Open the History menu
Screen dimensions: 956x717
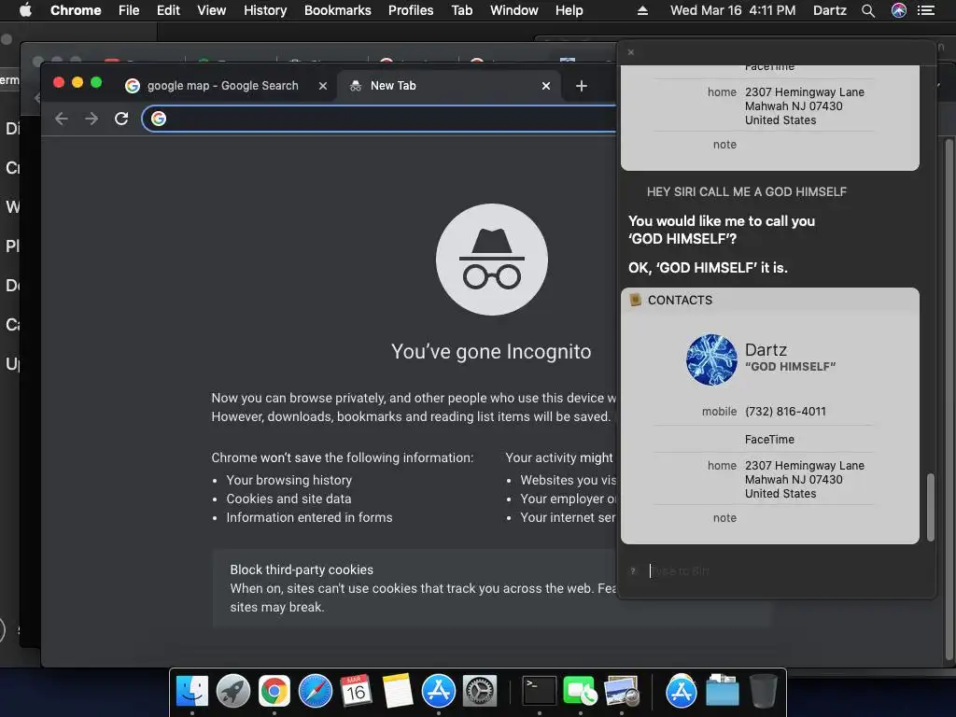[x=265, y=10]
